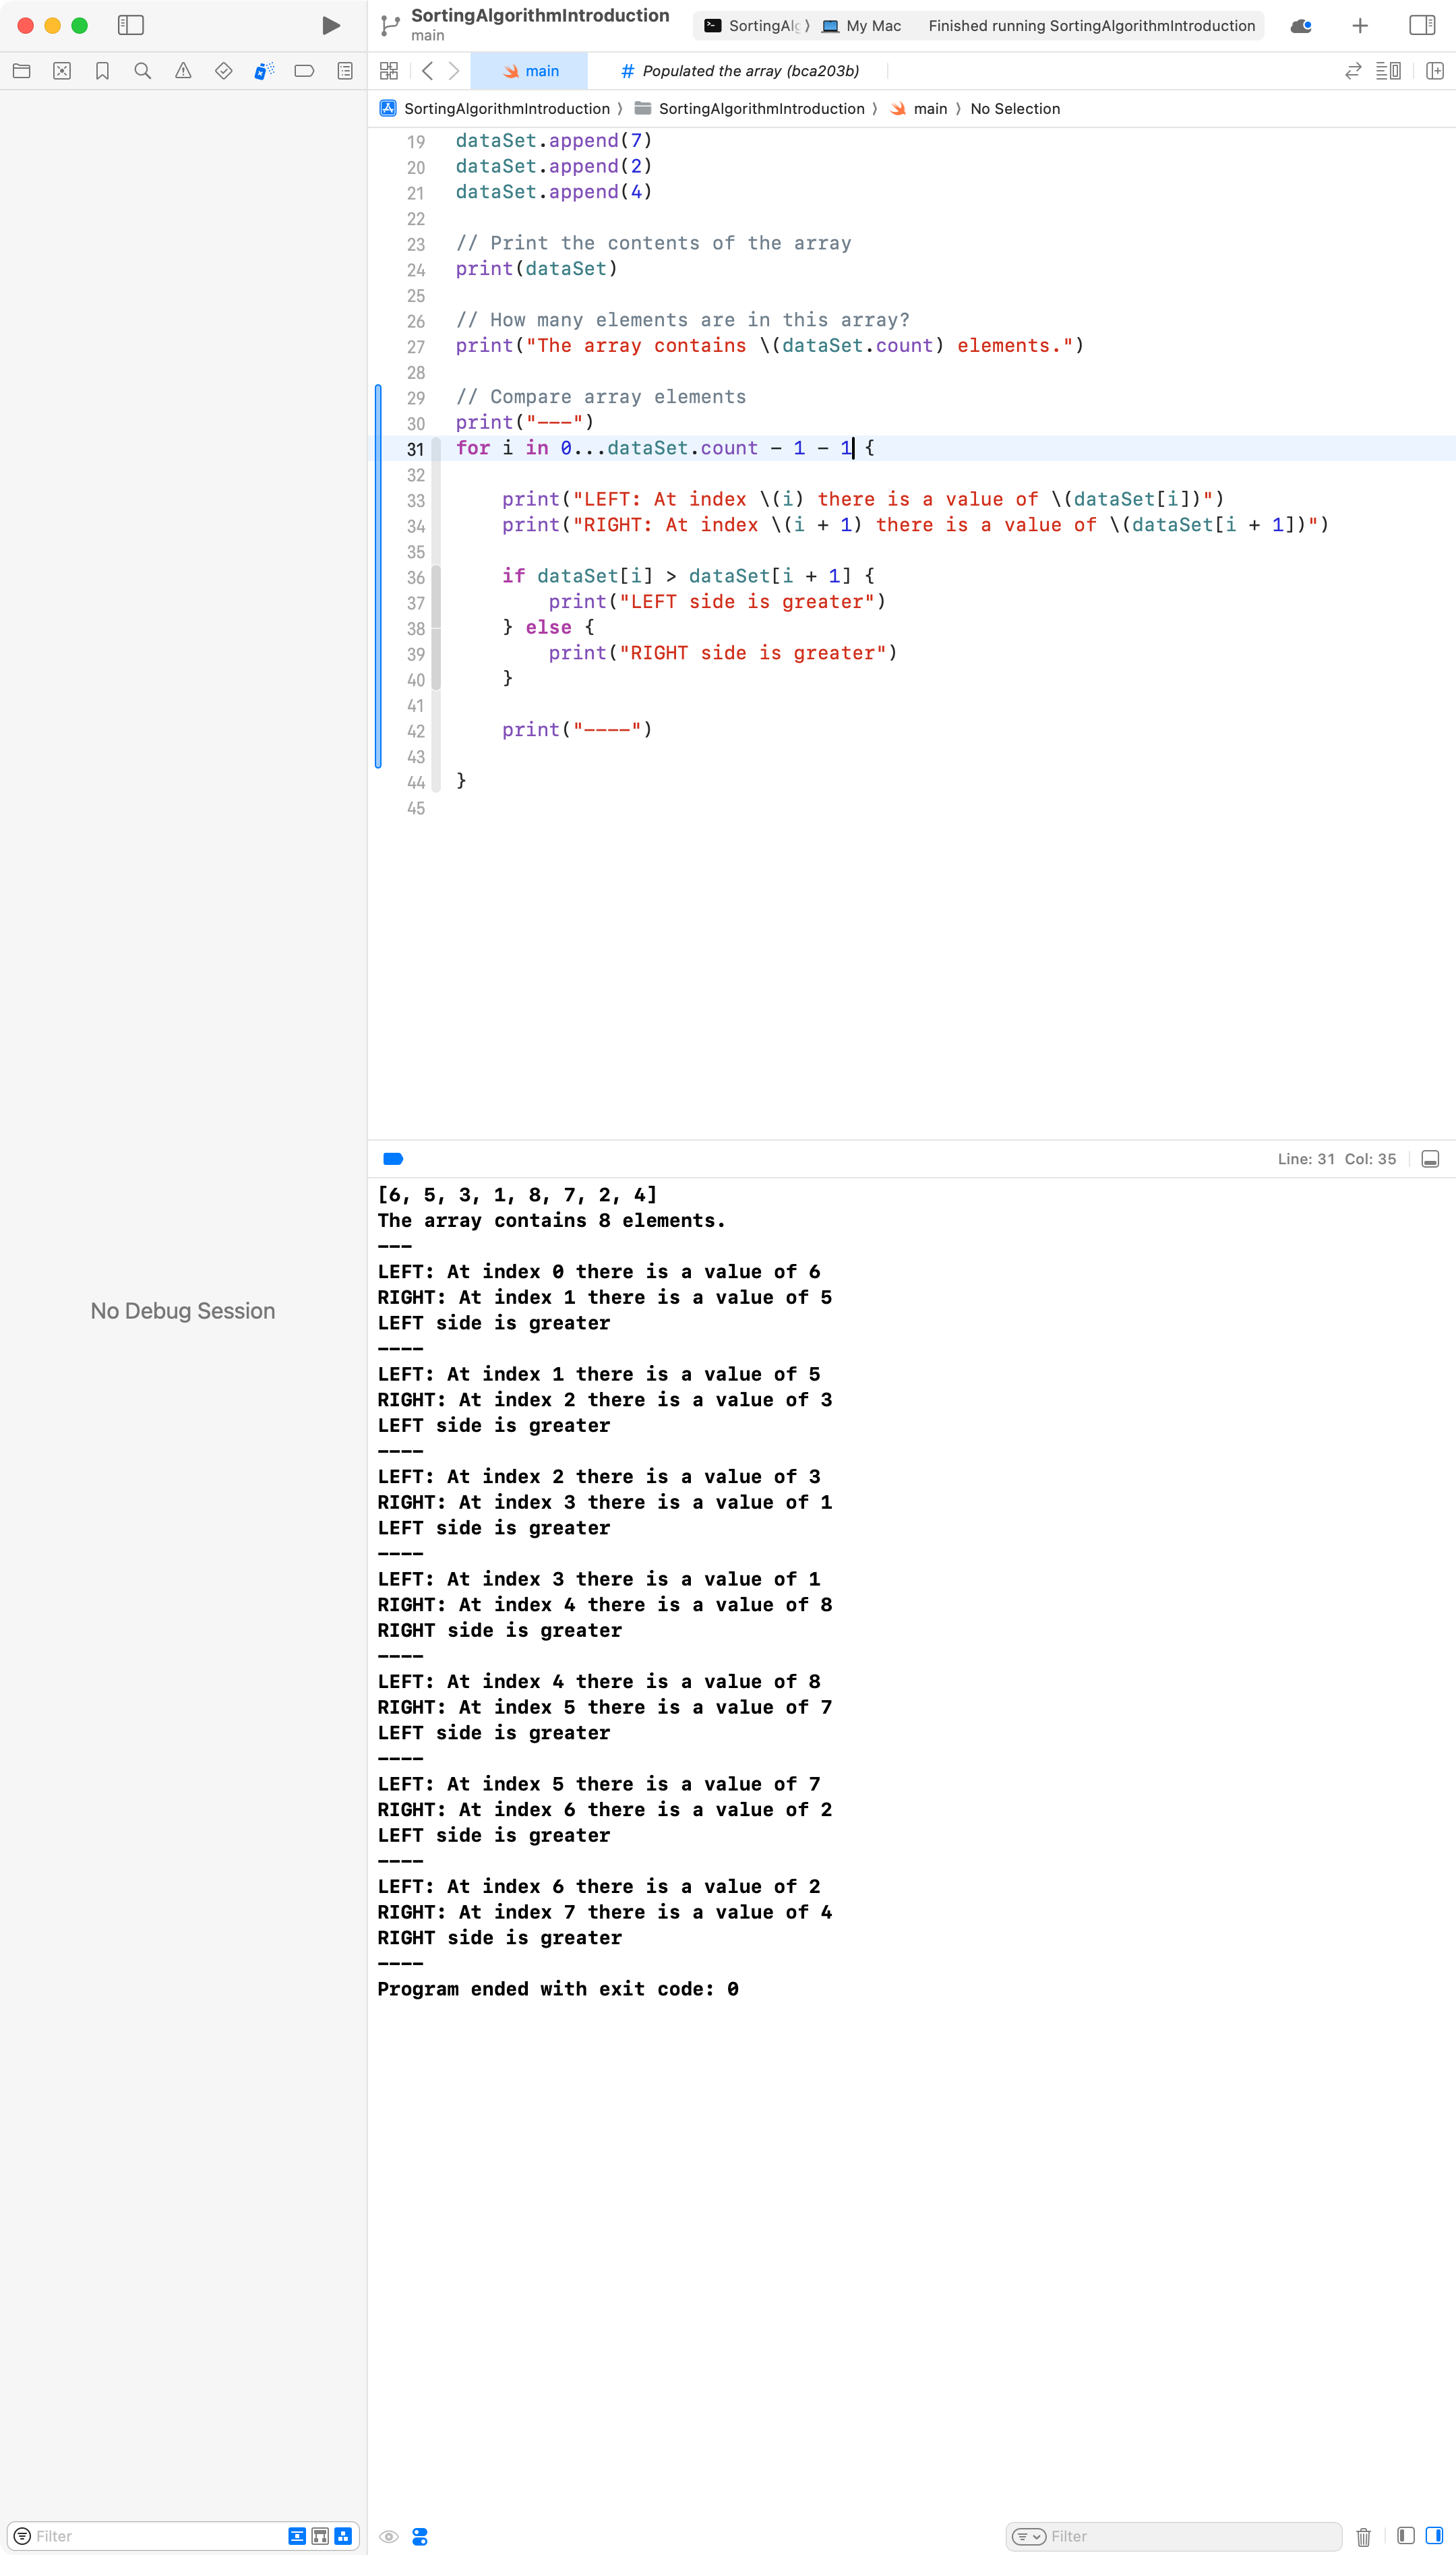The height and width of the screenshot is (2555, 1456).
Task: Open the Source Control navigator
Action: pos(62,71)
